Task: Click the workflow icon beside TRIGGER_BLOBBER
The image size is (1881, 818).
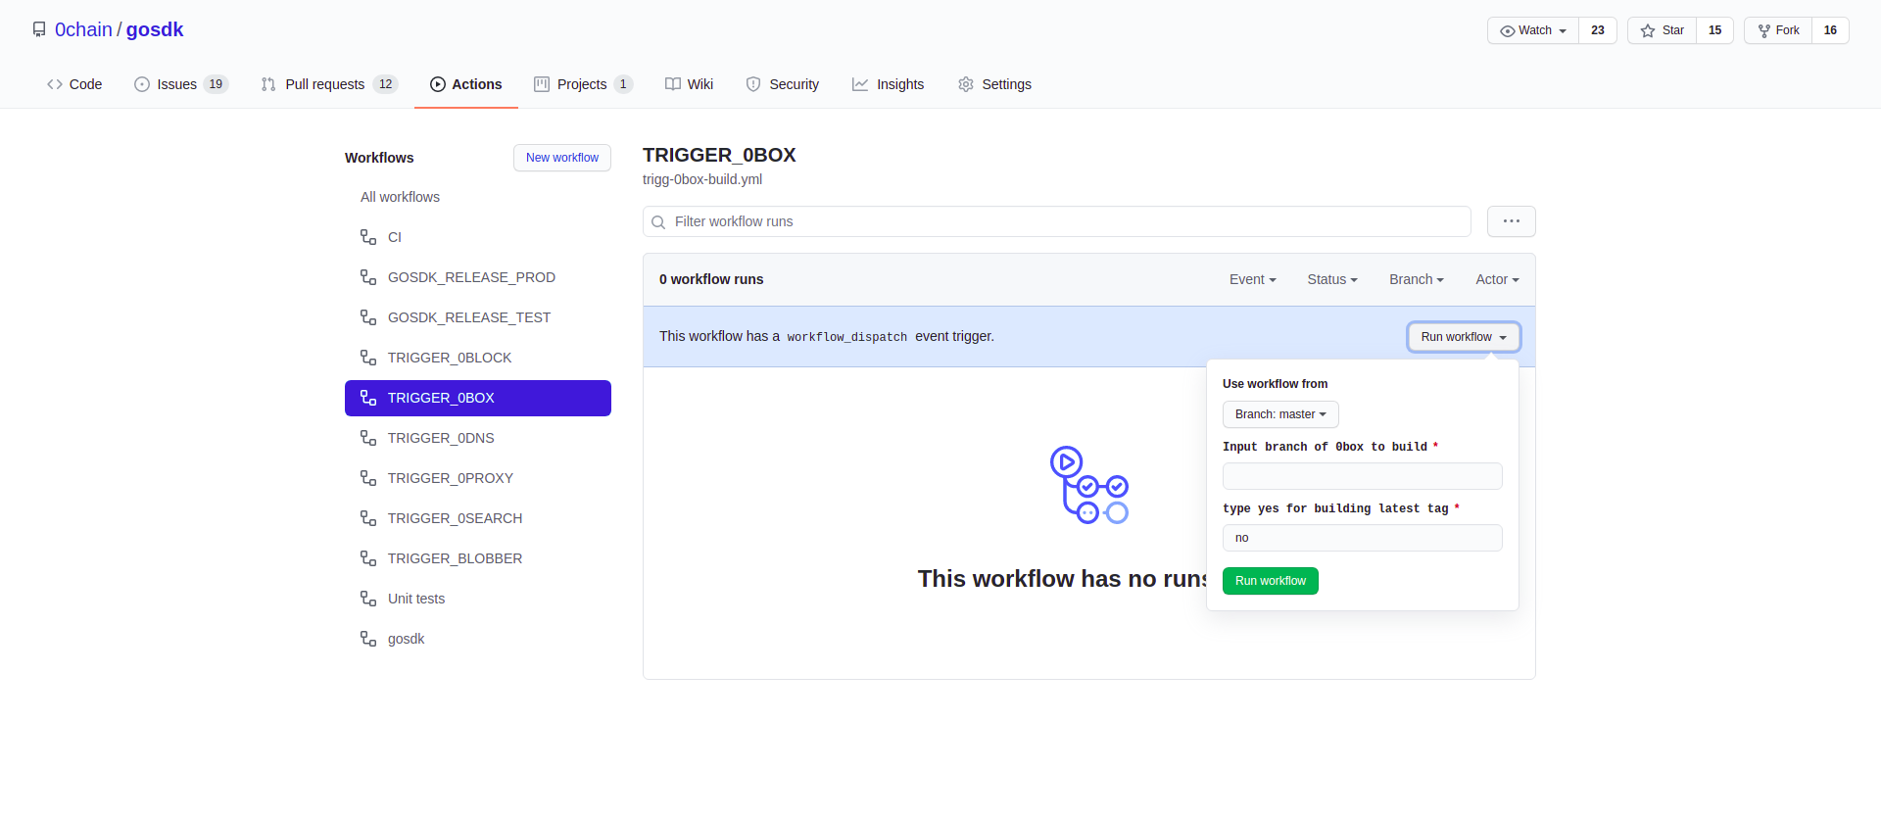Action: pos(368,558)
